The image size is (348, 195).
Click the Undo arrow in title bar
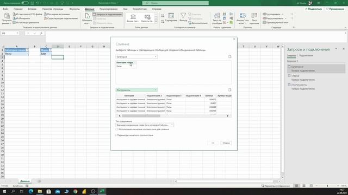tap(38, 3)
